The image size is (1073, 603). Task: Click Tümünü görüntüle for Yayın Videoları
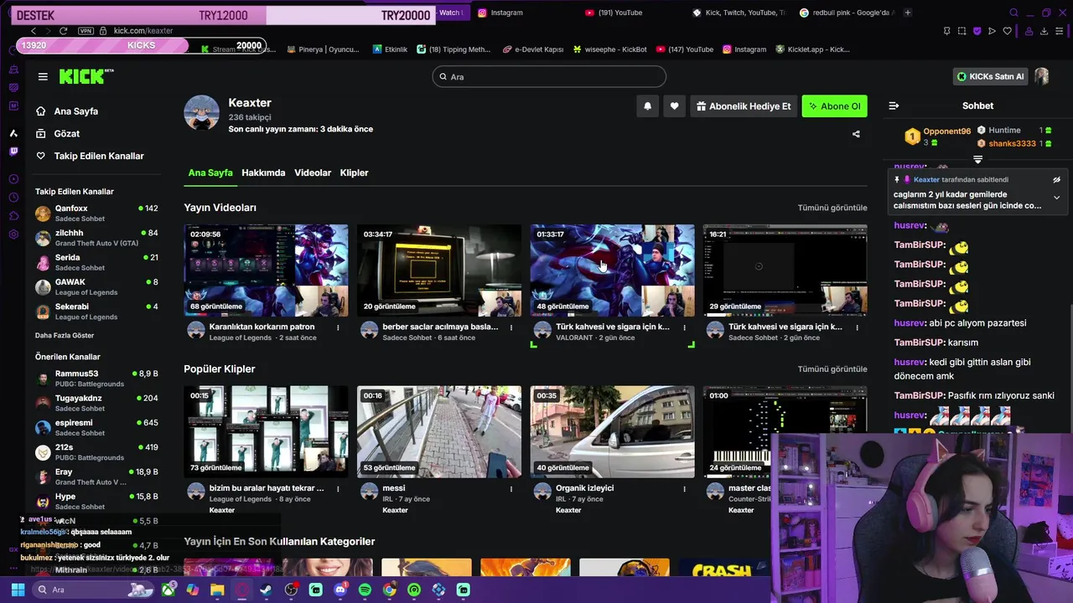[832, 208]
